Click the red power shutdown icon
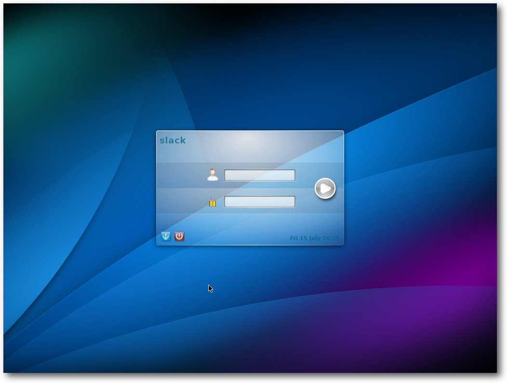Image resolution: width=507 pixels, height=383 pixels. point(179,236)
